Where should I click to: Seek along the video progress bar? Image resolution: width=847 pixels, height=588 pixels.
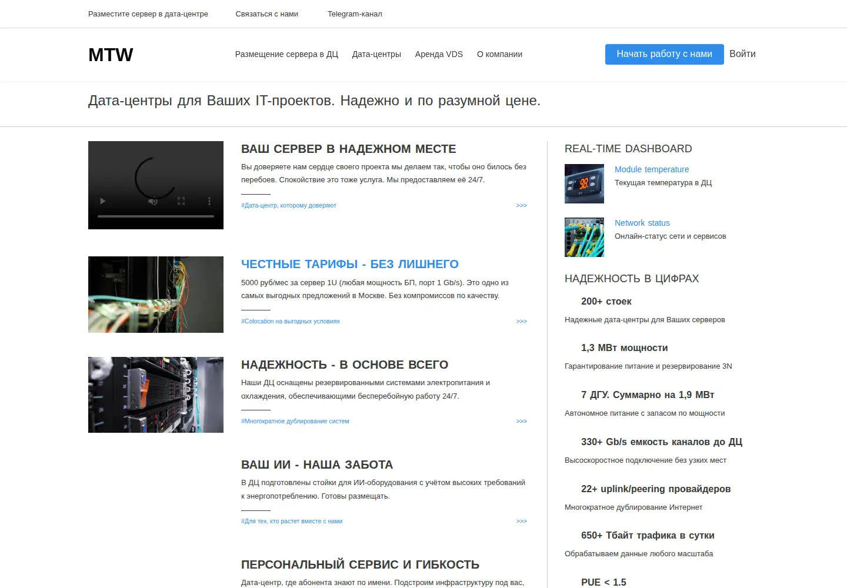(x=156, y=216)
